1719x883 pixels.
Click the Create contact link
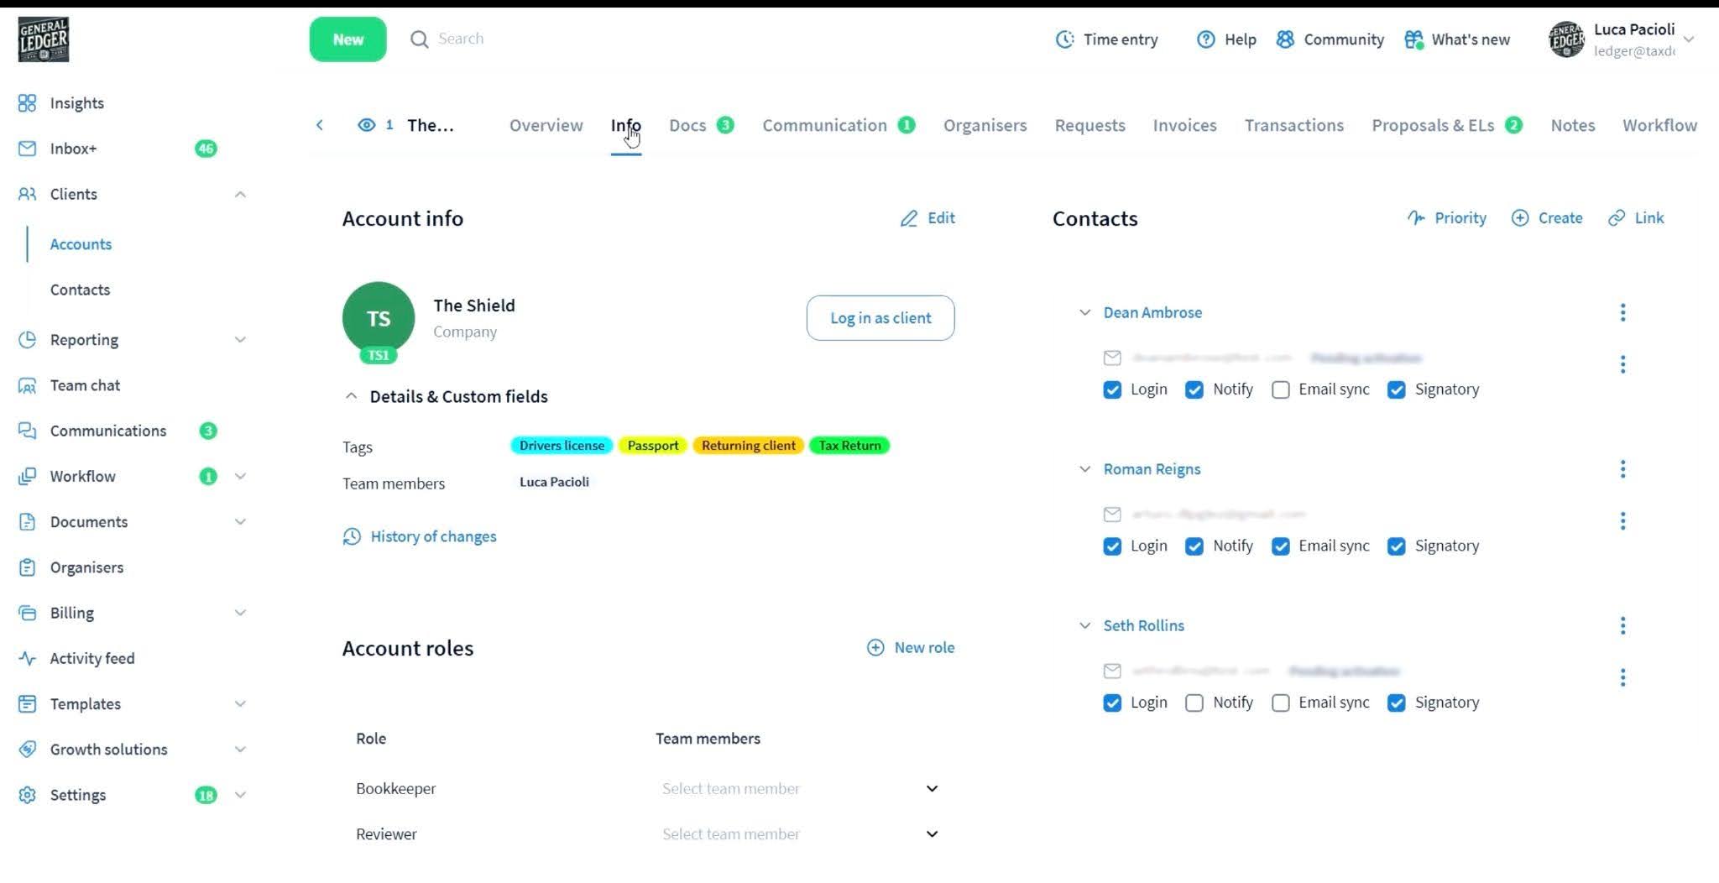coord(1547,218)
